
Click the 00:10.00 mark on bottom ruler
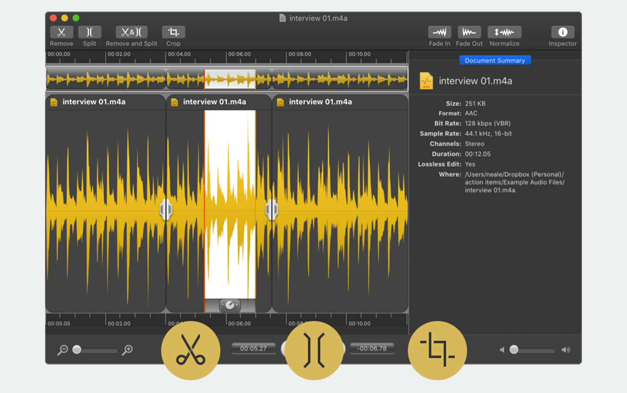359,324
